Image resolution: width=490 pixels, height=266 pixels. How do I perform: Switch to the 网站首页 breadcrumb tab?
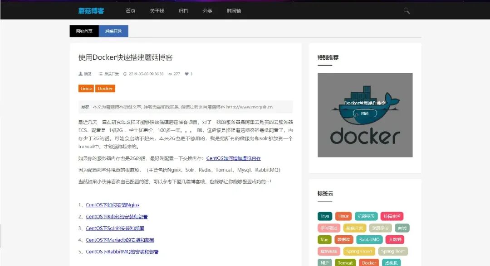[x=84, y=31]
